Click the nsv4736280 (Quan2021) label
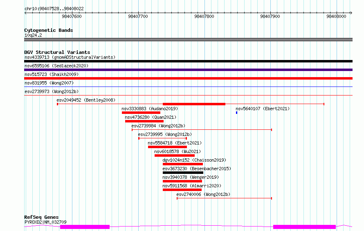 [x=151, y=117]
